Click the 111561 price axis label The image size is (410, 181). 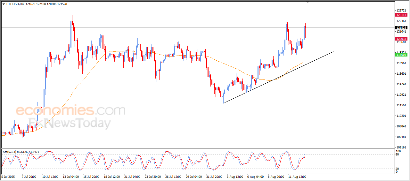point(401,105)
